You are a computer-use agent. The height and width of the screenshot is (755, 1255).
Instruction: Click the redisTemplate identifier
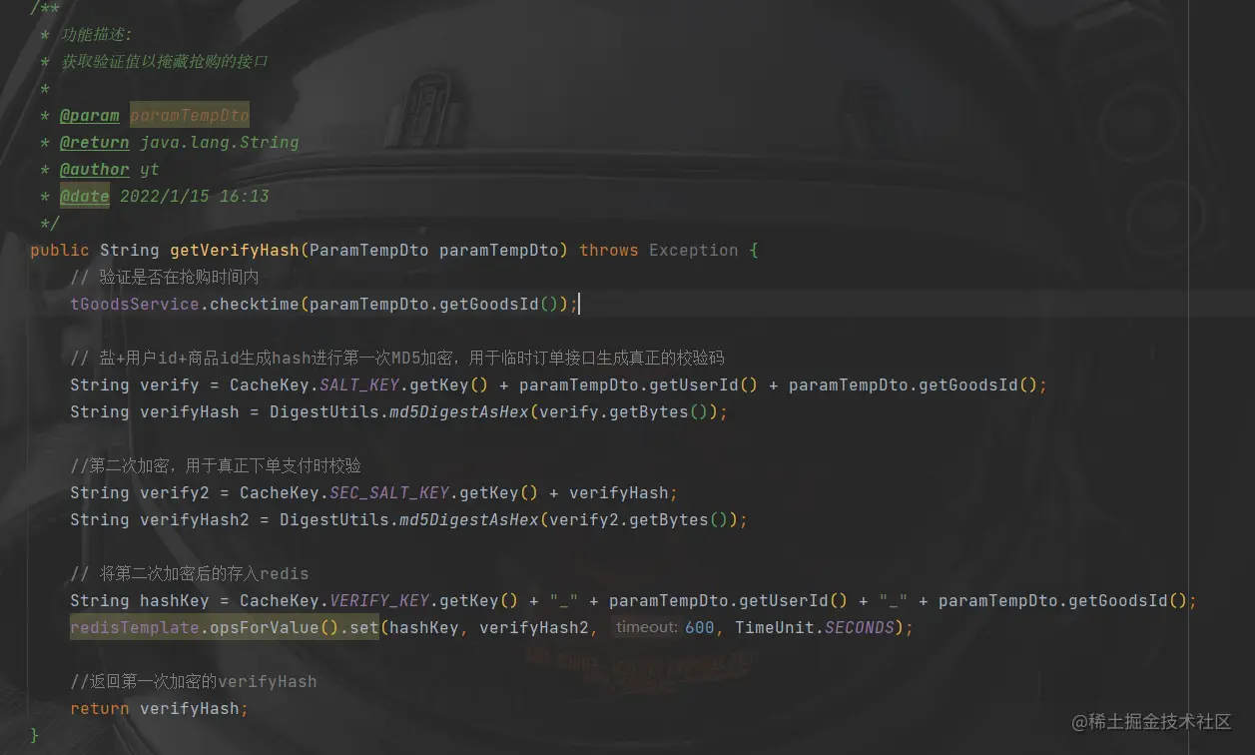[135, 628]
